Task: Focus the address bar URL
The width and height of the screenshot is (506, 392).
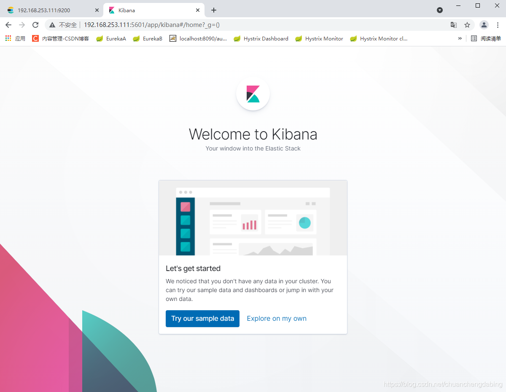Action: (152, 25)
